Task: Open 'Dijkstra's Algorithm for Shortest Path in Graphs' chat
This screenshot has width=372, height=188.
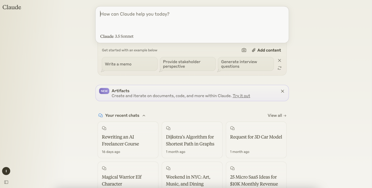Action: pyautogui.click(x=192, y=140)
